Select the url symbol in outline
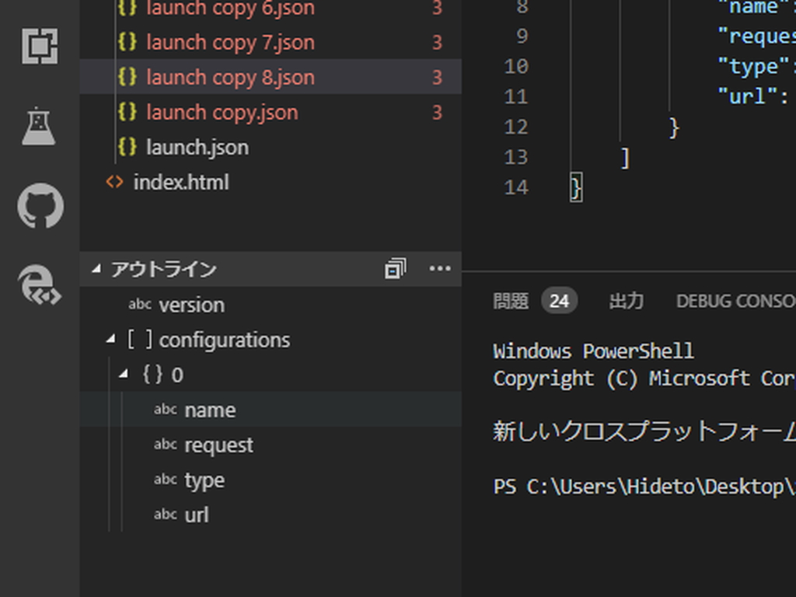Screen dimensions: 796x597 click(x=197, y=515)
